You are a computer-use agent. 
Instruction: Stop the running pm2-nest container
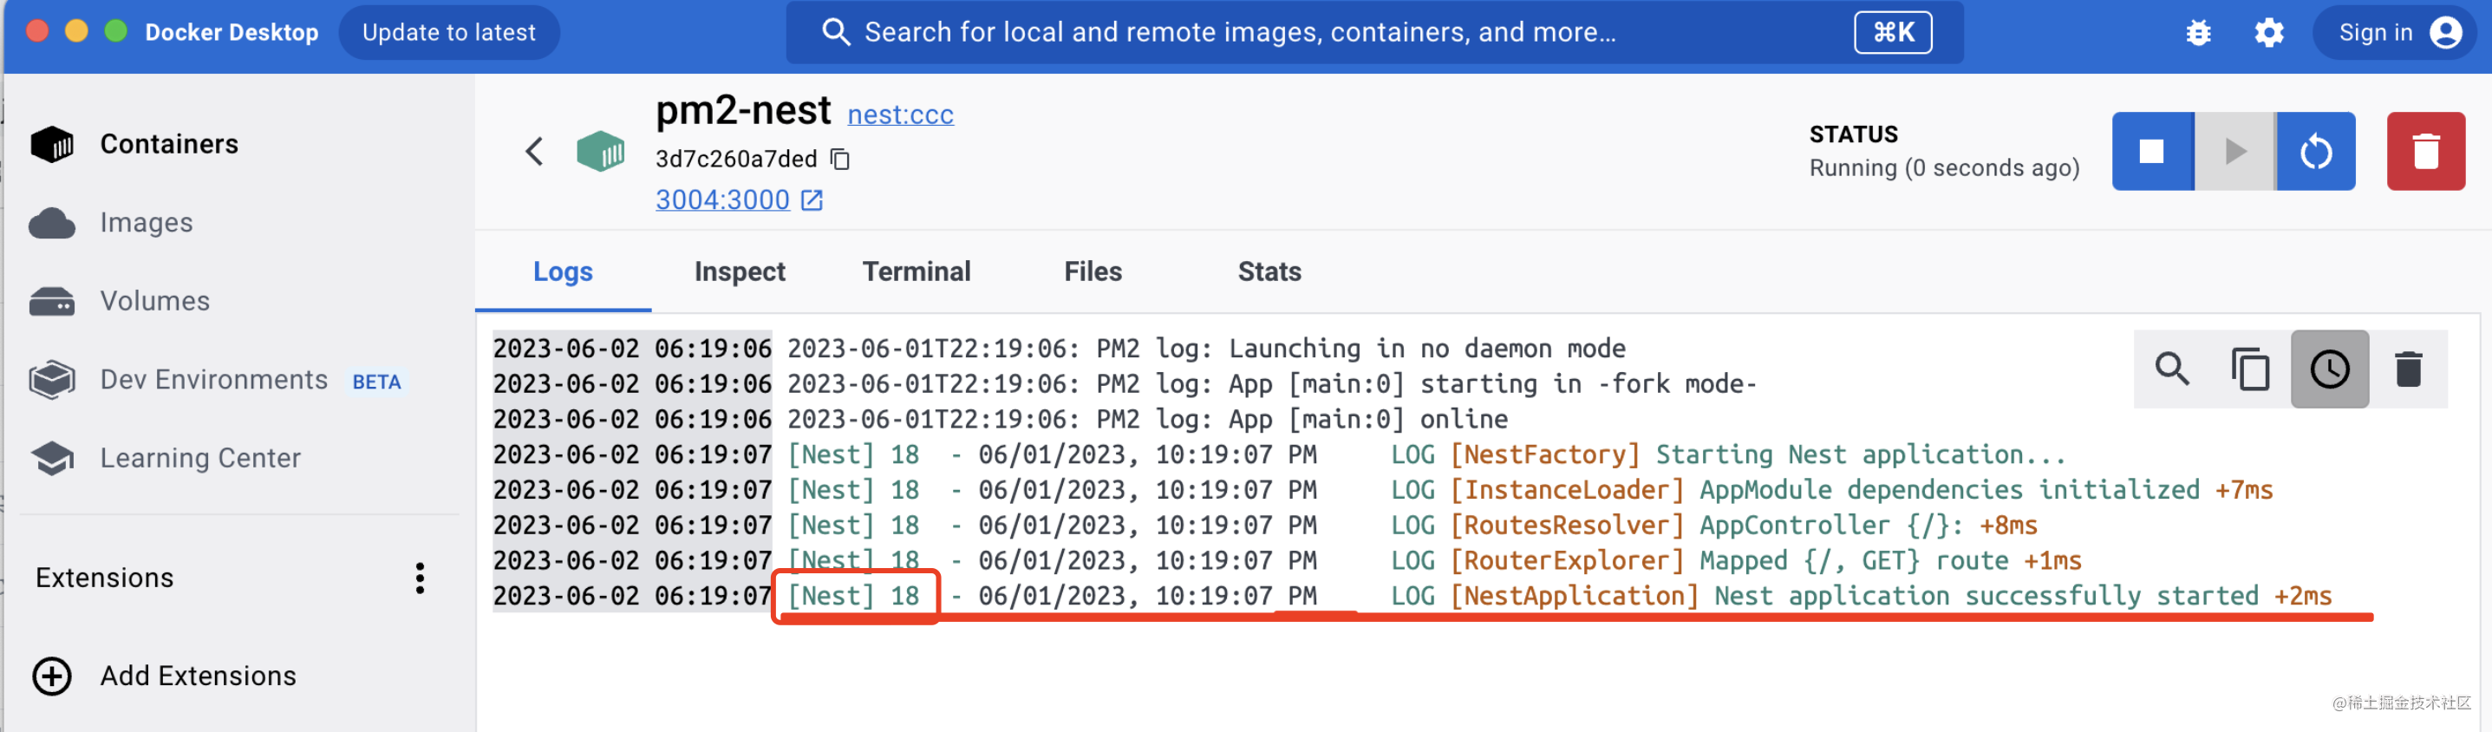pyautogui.click(x=2151, y=151)
